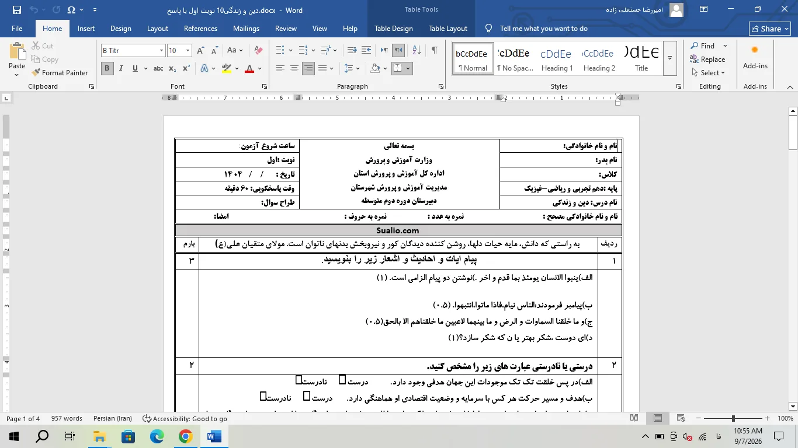Open the Change Case Aa dropdown
The image size is (798, 448).
click(x=235, y=51)
